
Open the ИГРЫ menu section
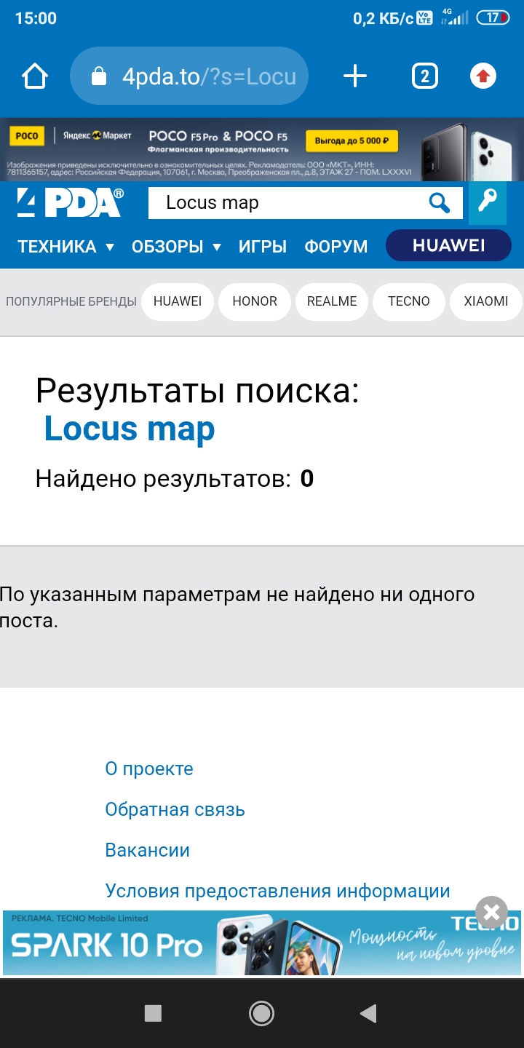pyautogui.click(x=263, y=247)
